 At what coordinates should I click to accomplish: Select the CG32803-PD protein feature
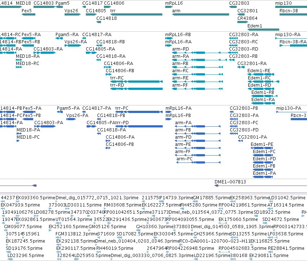click(234, 134)
